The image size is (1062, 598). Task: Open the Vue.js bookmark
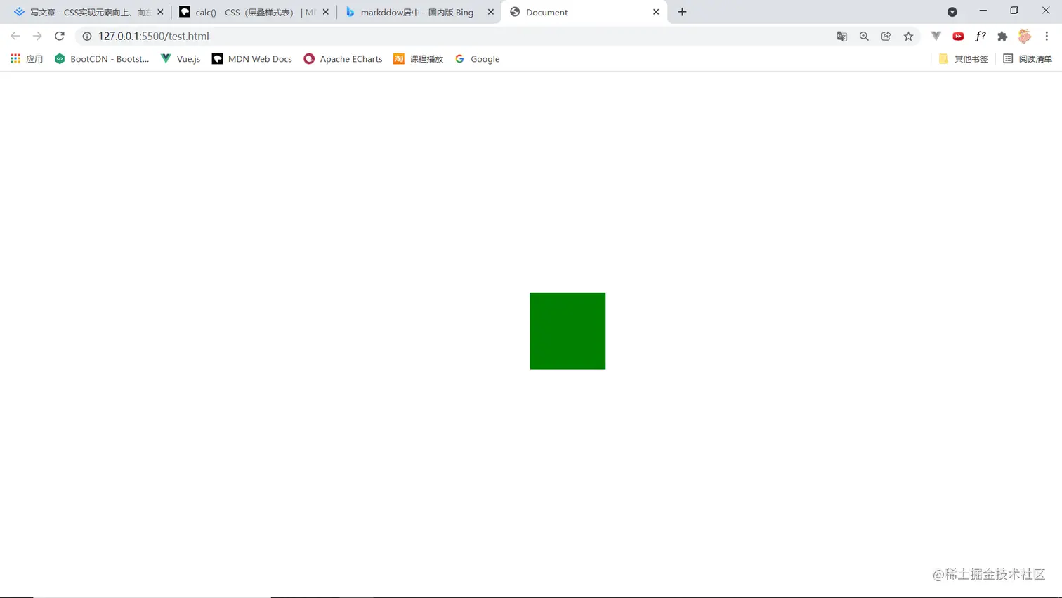coord(181,59)
